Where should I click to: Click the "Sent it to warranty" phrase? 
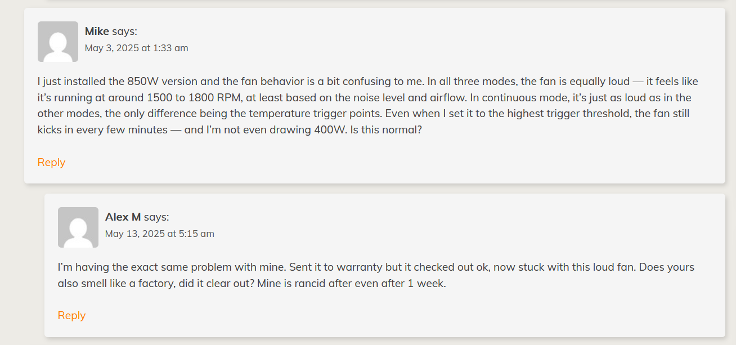click(x=325, y=267)
